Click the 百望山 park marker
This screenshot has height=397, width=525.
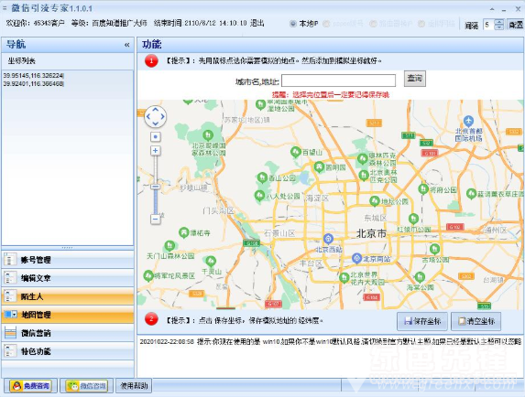pyautogui.click(x=295, y=152)
